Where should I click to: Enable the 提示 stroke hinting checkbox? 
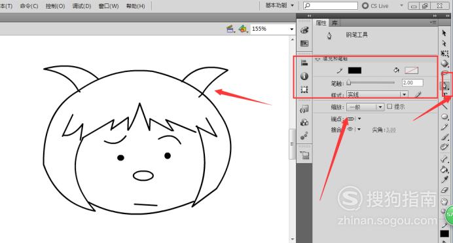click(390, 107)
